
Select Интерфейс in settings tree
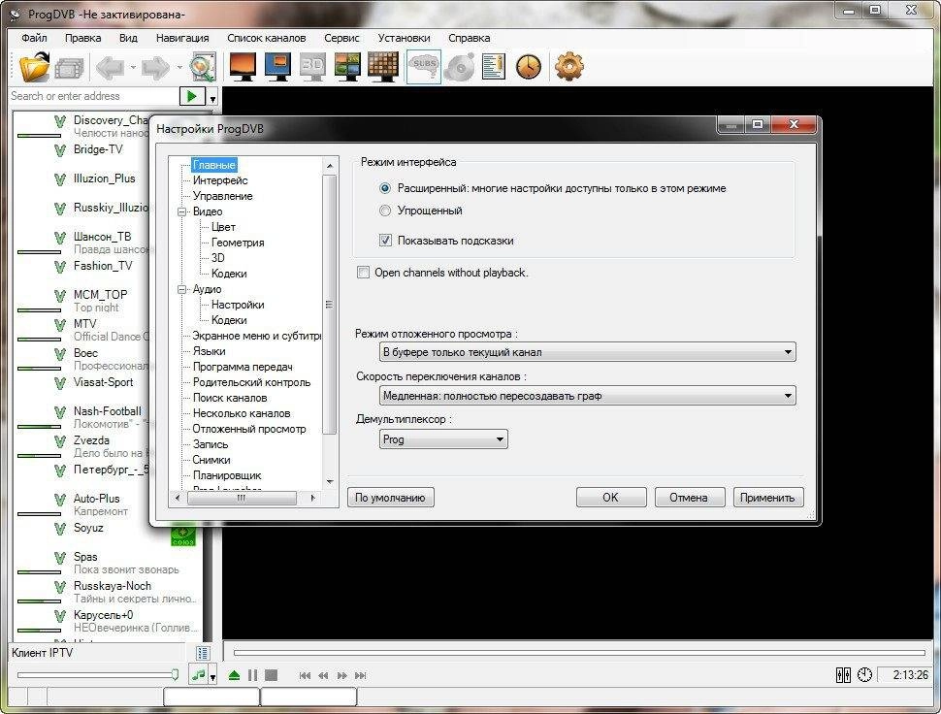pos(220,180)
